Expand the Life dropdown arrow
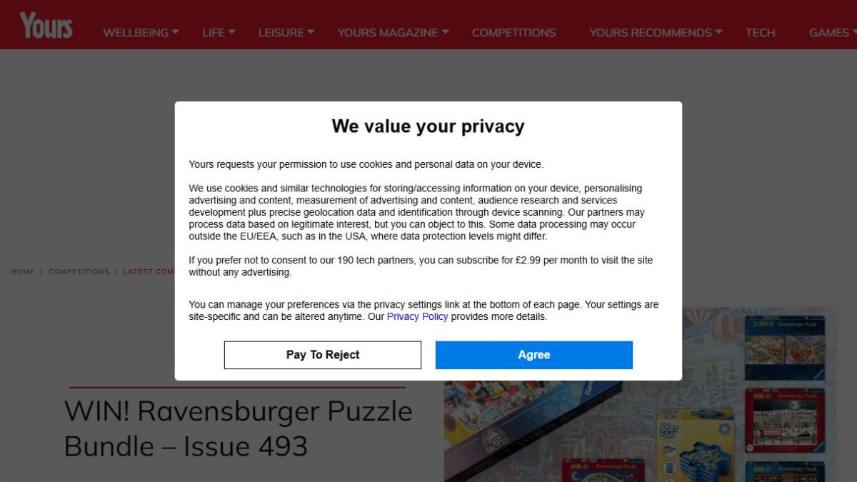This screenshot has width=857, height=482. pyautogui.click(x=232, y=32)
